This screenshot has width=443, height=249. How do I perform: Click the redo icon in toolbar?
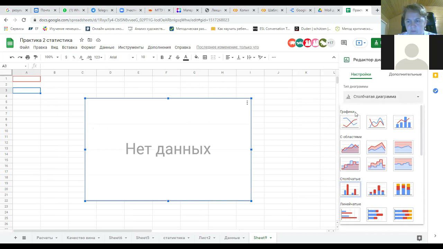[20, 57]
